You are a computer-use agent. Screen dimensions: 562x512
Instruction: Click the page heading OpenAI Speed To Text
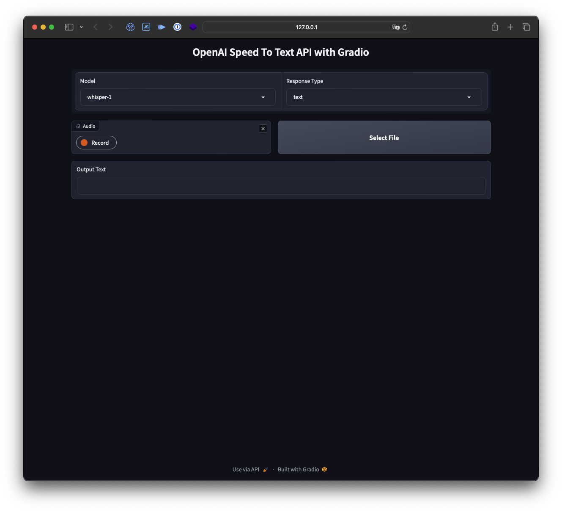[281, 52]
